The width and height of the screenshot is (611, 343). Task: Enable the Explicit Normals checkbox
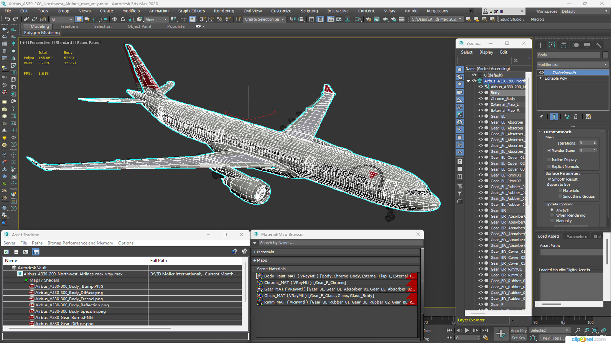549,167
